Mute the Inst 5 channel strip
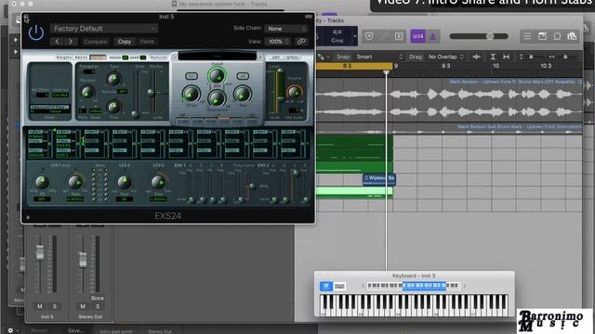 (x=40, y=306)
